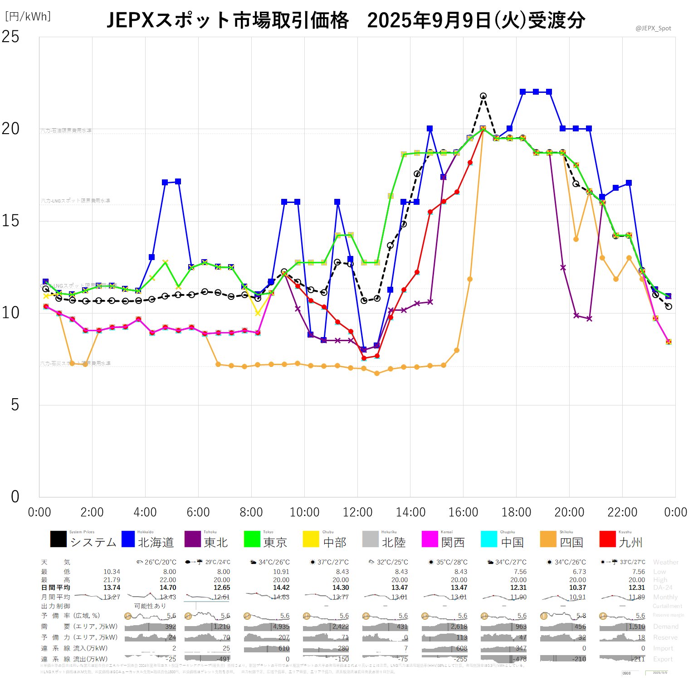The image size is (693, 680).
Task: Click the Chugoku column reserve margin gauge icon
Action: click(484, 616)
